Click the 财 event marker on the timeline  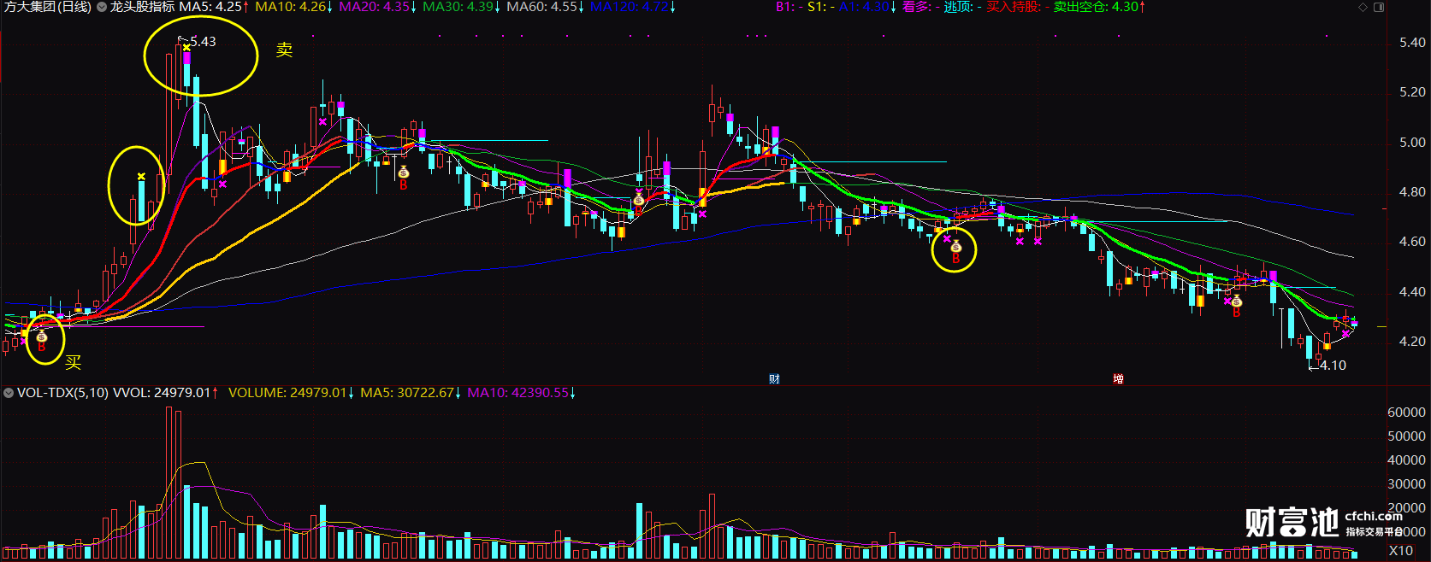click(774, 379)
